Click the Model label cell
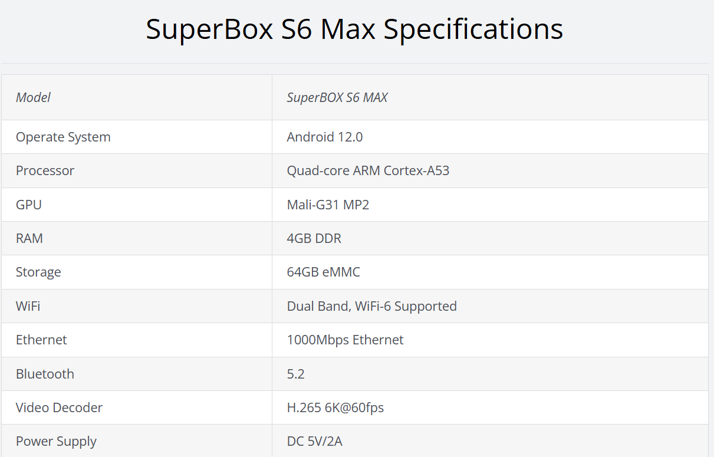 tap(33, 97)
